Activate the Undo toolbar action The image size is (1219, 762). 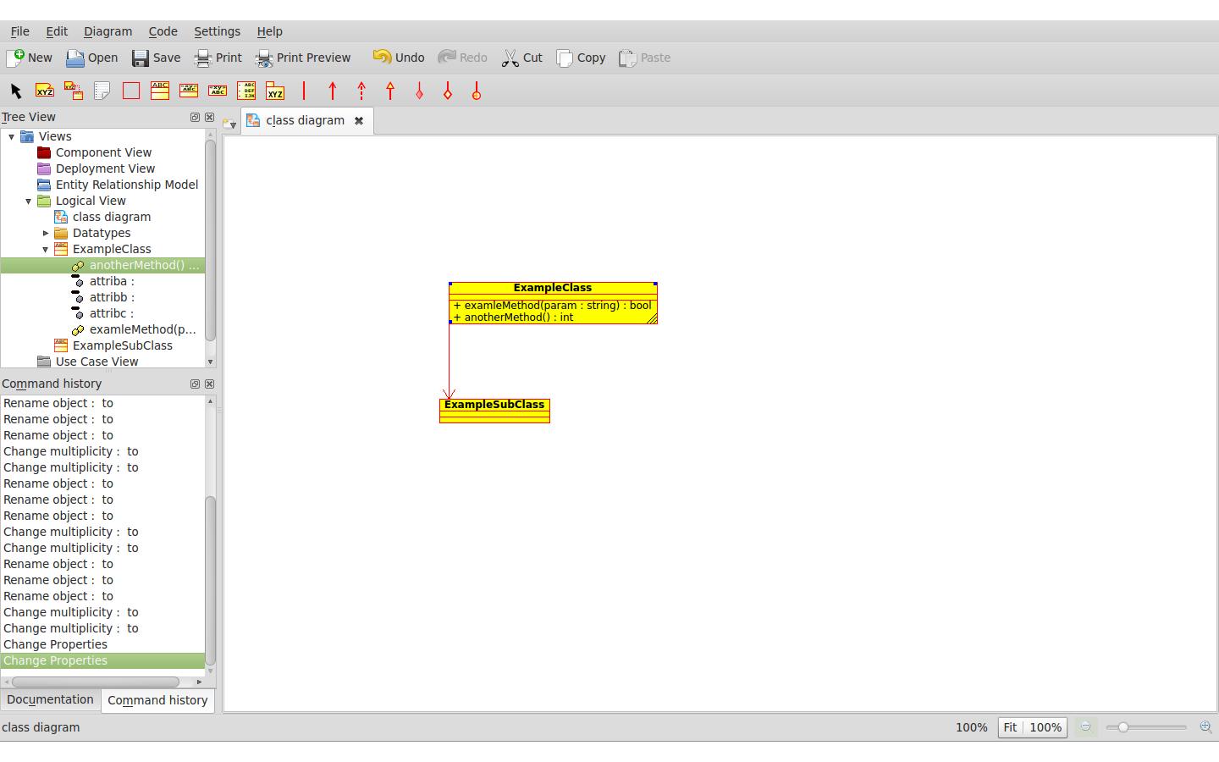click(x=397, y=58)
